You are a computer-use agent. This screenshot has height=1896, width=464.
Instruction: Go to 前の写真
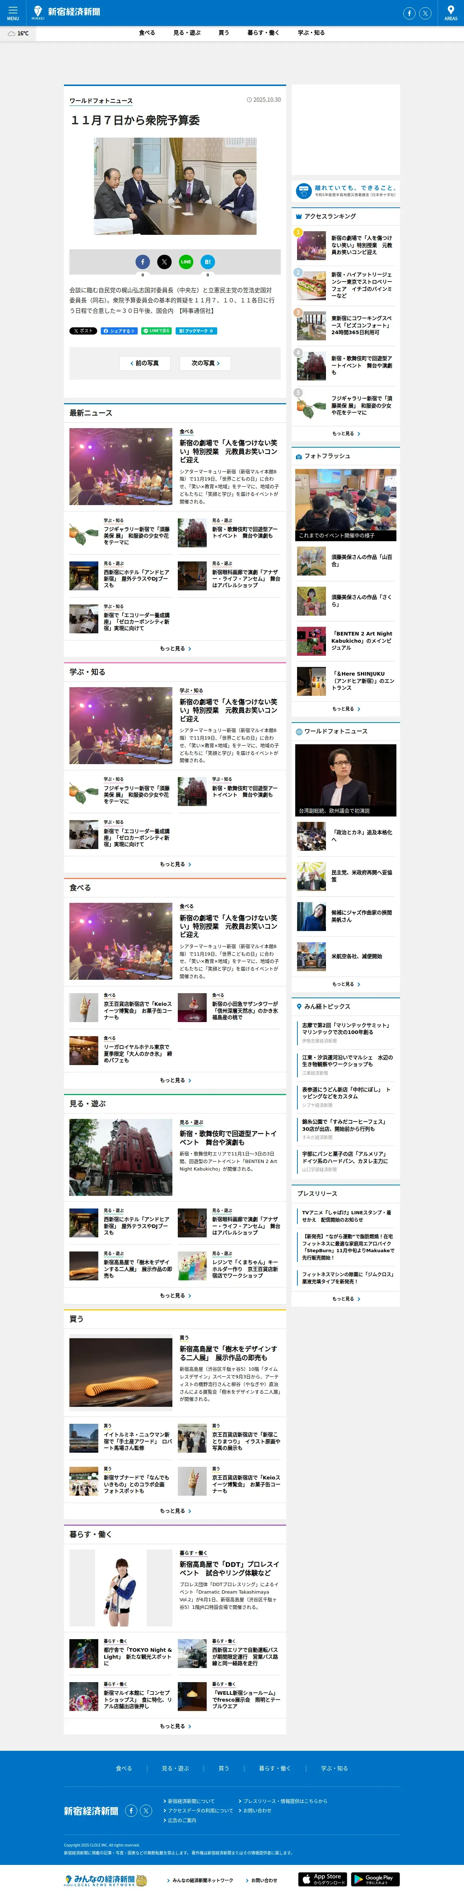145,363
